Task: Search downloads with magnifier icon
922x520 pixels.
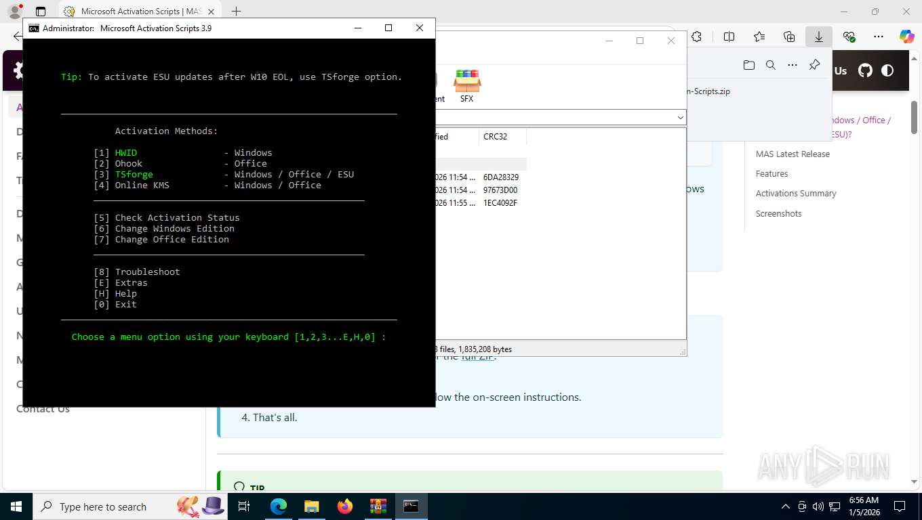Action: pyautogui.click(x=771, y=65)
